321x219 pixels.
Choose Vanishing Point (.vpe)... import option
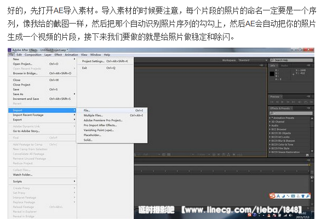[112, 130]
